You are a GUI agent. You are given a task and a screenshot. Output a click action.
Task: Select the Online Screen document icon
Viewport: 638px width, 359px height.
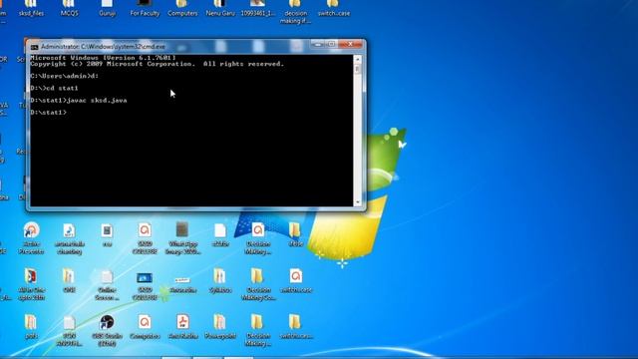pos(107,285)
